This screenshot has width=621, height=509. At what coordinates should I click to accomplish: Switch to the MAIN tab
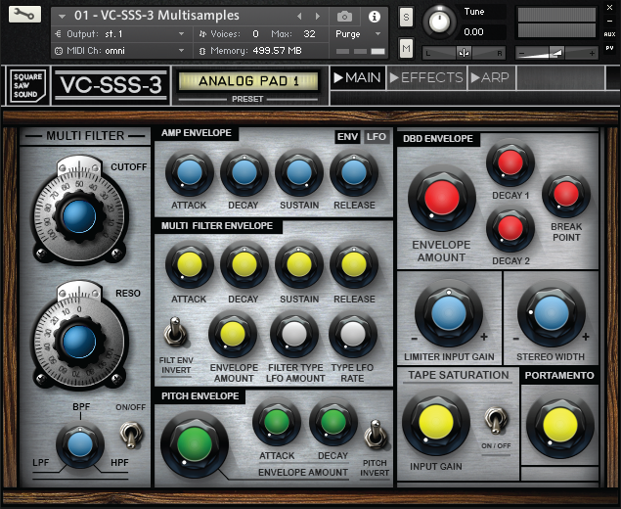[x=358, y=77]
